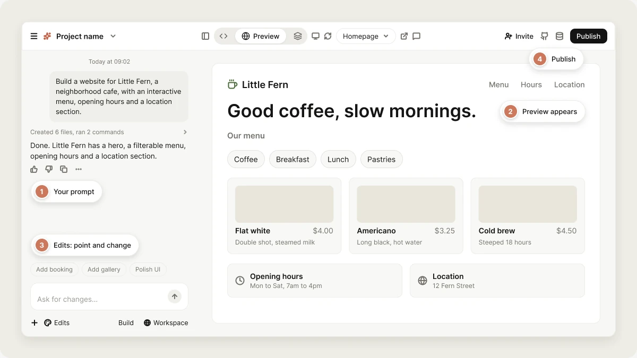Click the 'Project name' title text

point(80,36)
